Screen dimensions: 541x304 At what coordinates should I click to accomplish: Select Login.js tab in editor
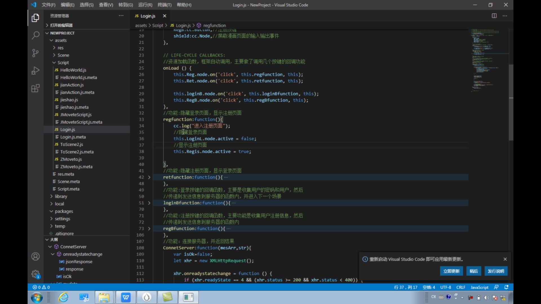click(x=148, y=15)
